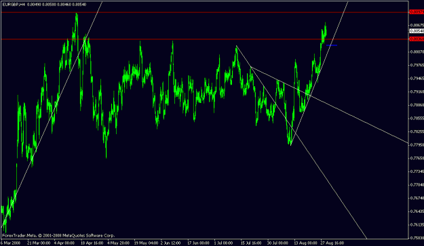Click the 0.7734 price axis label
424x246 pixels.
click(x=417, y=171)
